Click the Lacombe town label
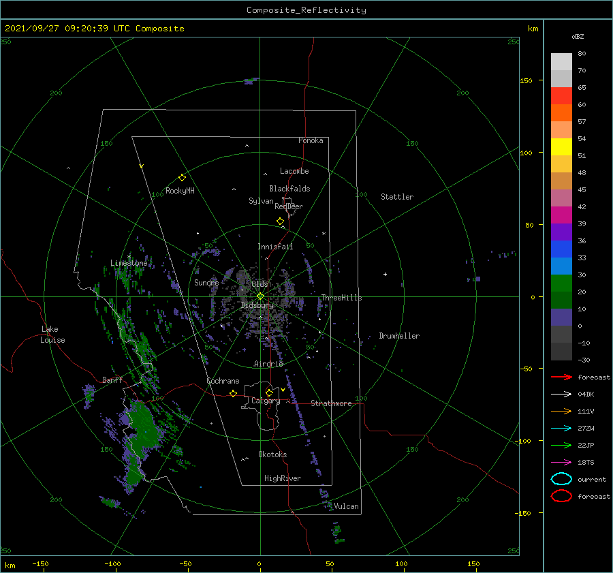This screenshot has height=573, width=613. [x=294, y=171]
